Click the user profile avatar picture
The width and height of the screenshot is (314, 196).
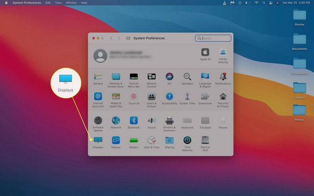click(x=100, y=55)
